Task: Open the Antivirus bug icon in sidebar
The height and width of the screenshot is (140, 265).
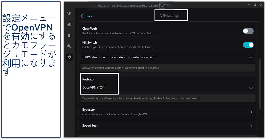Action: [69, 35]
